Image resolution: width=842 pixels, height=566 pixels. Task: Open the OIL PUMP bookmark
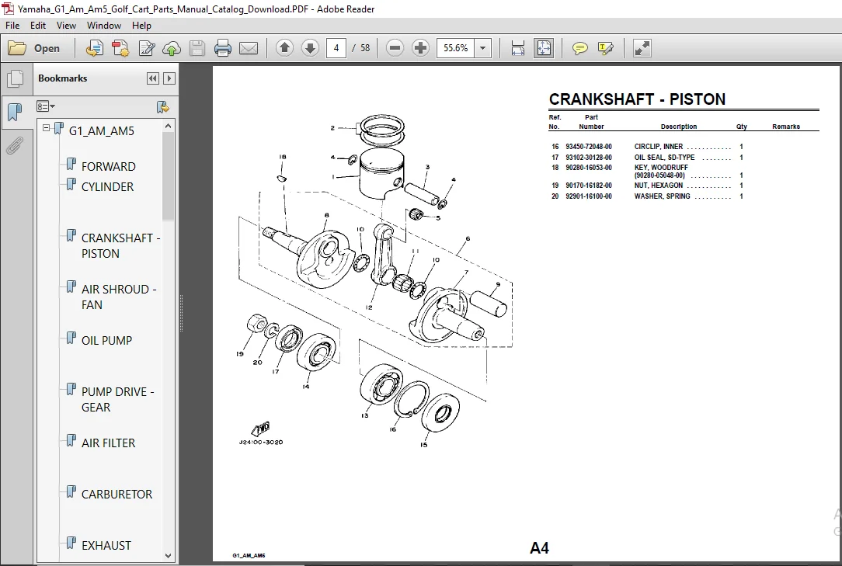point(106,341)
